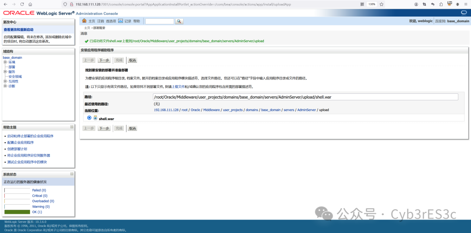The height and width of the screenshot is (233, 471).
Task: Open the browser hamburger menu
Action: 466,4
